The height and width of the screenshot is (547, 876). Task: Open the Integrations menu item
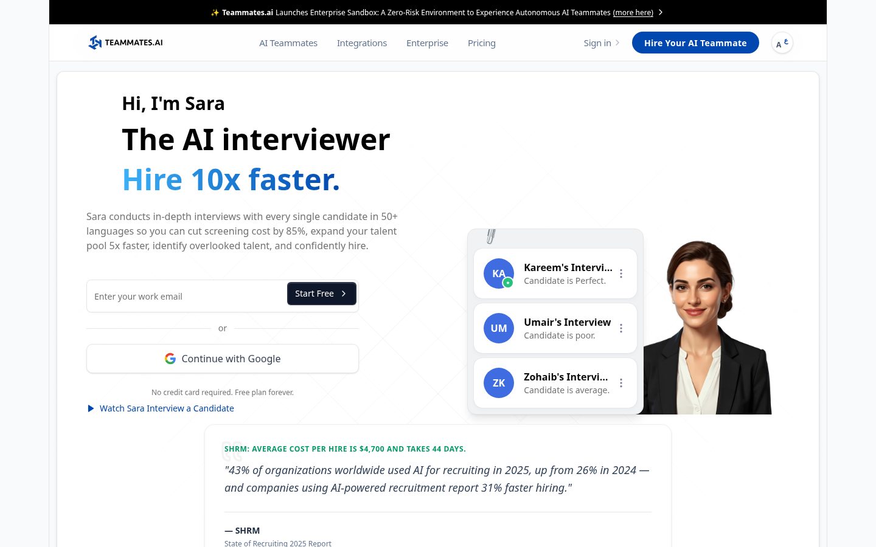(x=362, y=43)
